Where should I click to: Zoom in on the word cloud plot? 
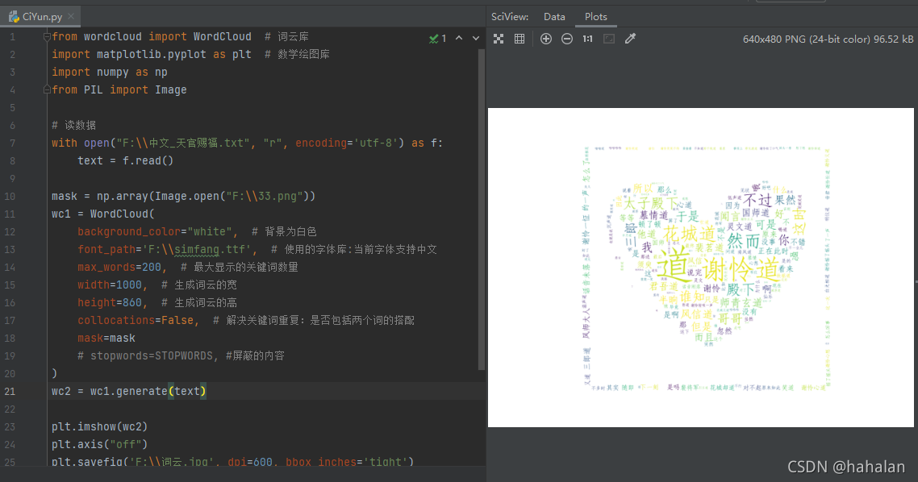(545, 38)
